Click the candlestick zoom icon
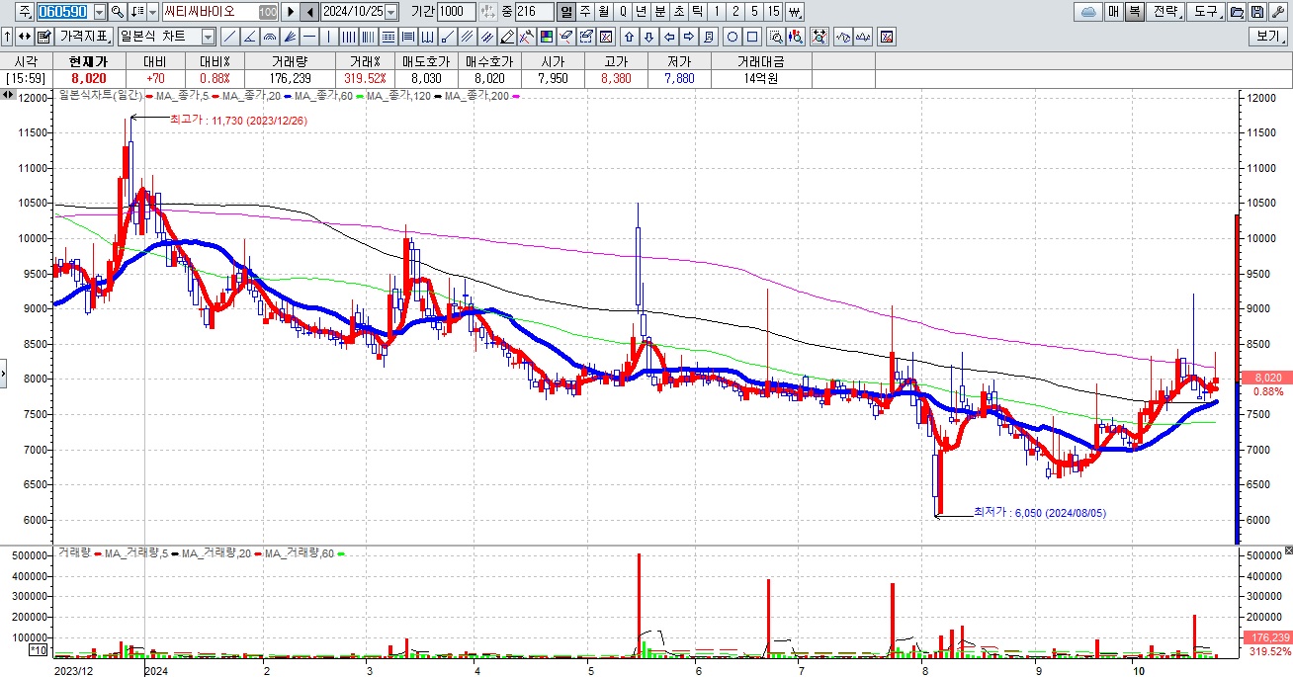 (x=794, y=37)
